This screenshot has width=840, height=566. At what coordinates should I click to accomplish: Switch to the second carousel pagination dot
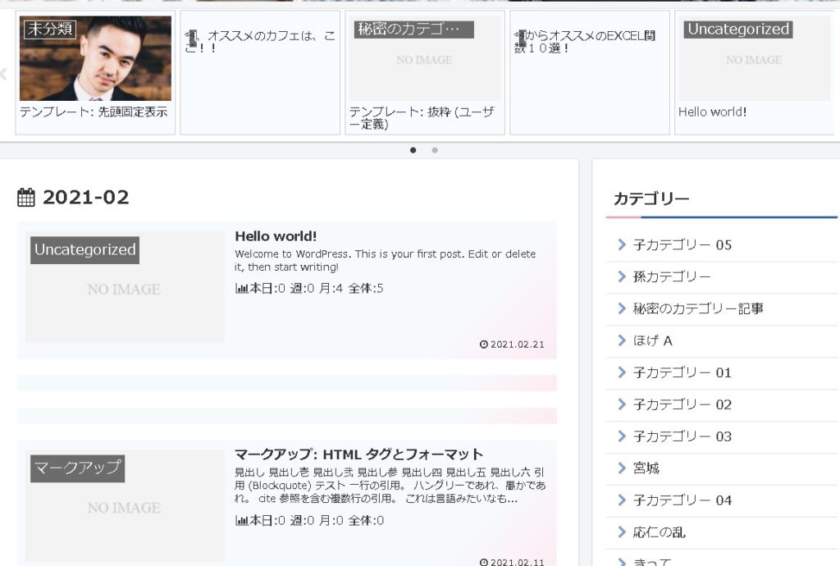point(435,150)
